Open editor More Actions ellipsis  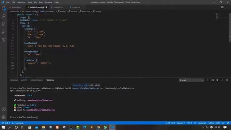pos(227,7)
